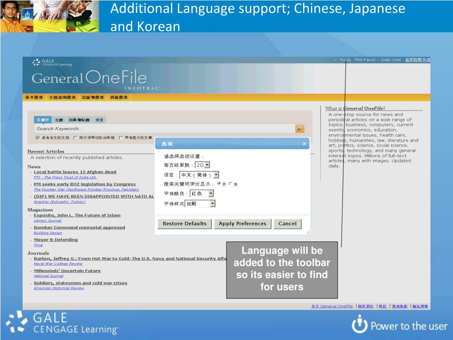This screenshot has height=340, width=453.
Task: Select the 关 highlight radio button
Action: click(230, 184)
